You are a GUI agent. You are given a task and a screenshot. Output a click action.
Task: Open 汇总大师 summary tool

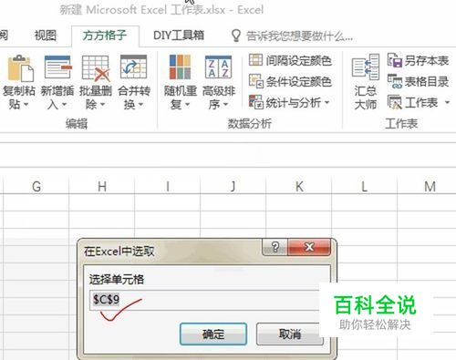click(x=366, y=81)
